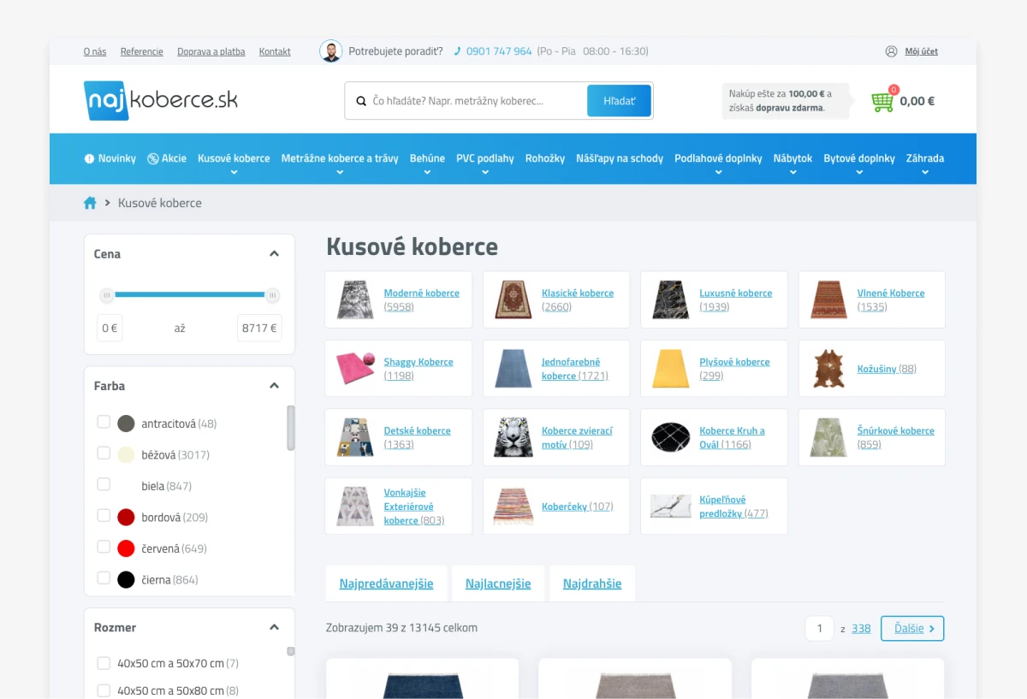Switch to Najlacnejšie sort tab
This screenshot has height=699, width=1027.
pos(498,583)
